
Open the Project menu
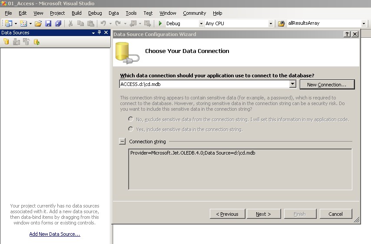57,13
